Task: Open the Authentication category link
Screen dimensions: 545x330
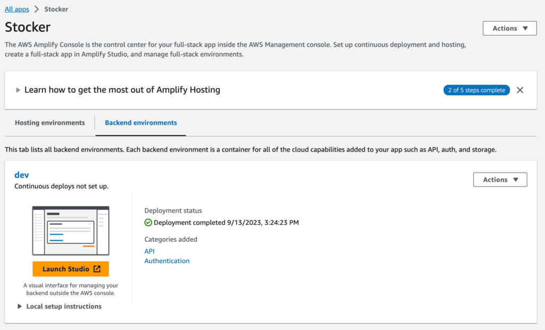Action: (167, 261)
